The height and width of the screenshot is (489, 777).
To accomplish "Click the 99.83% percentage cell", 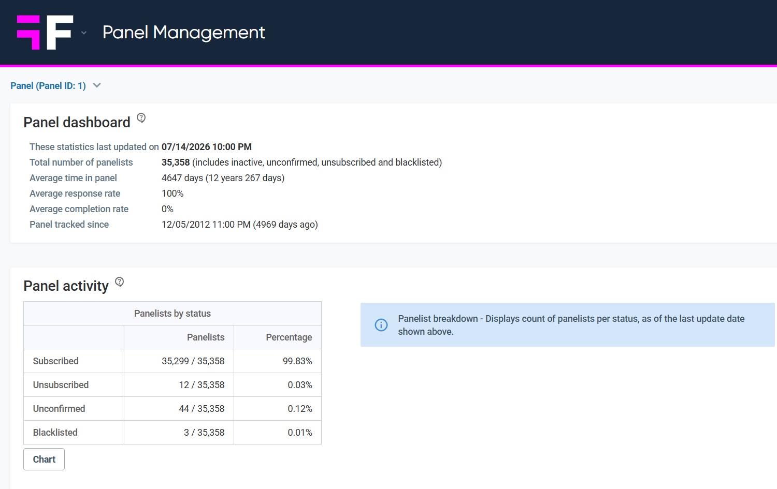I will tap(278, 361).
